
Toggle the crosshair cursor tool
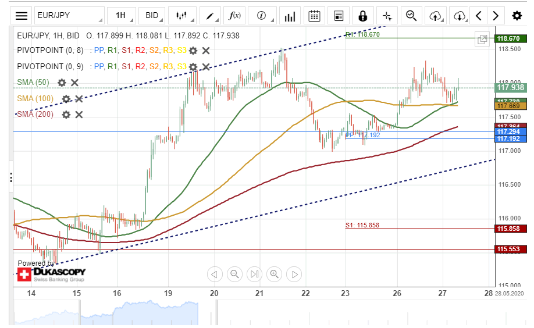pyautogui.click(x=387, y=16)
